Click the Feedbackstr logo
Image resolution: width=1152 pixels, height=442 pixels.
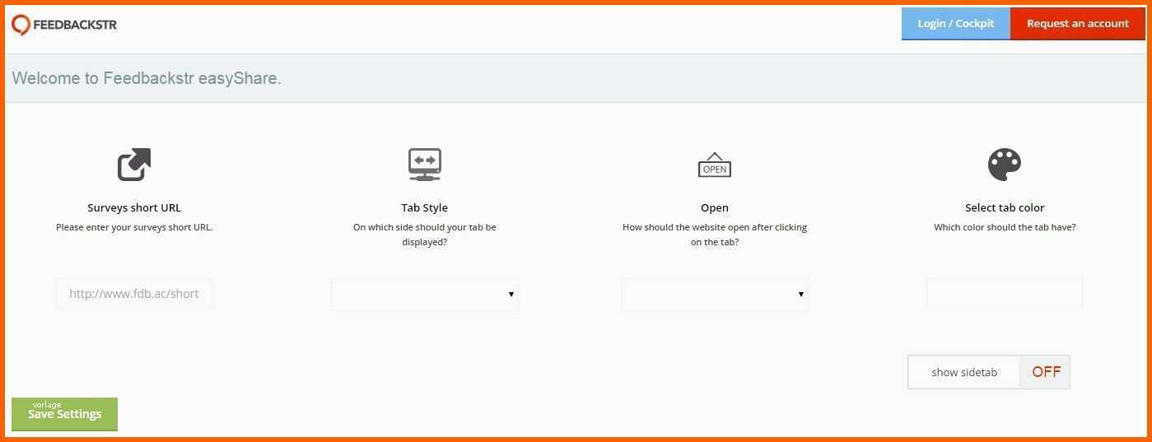point(64,25)
